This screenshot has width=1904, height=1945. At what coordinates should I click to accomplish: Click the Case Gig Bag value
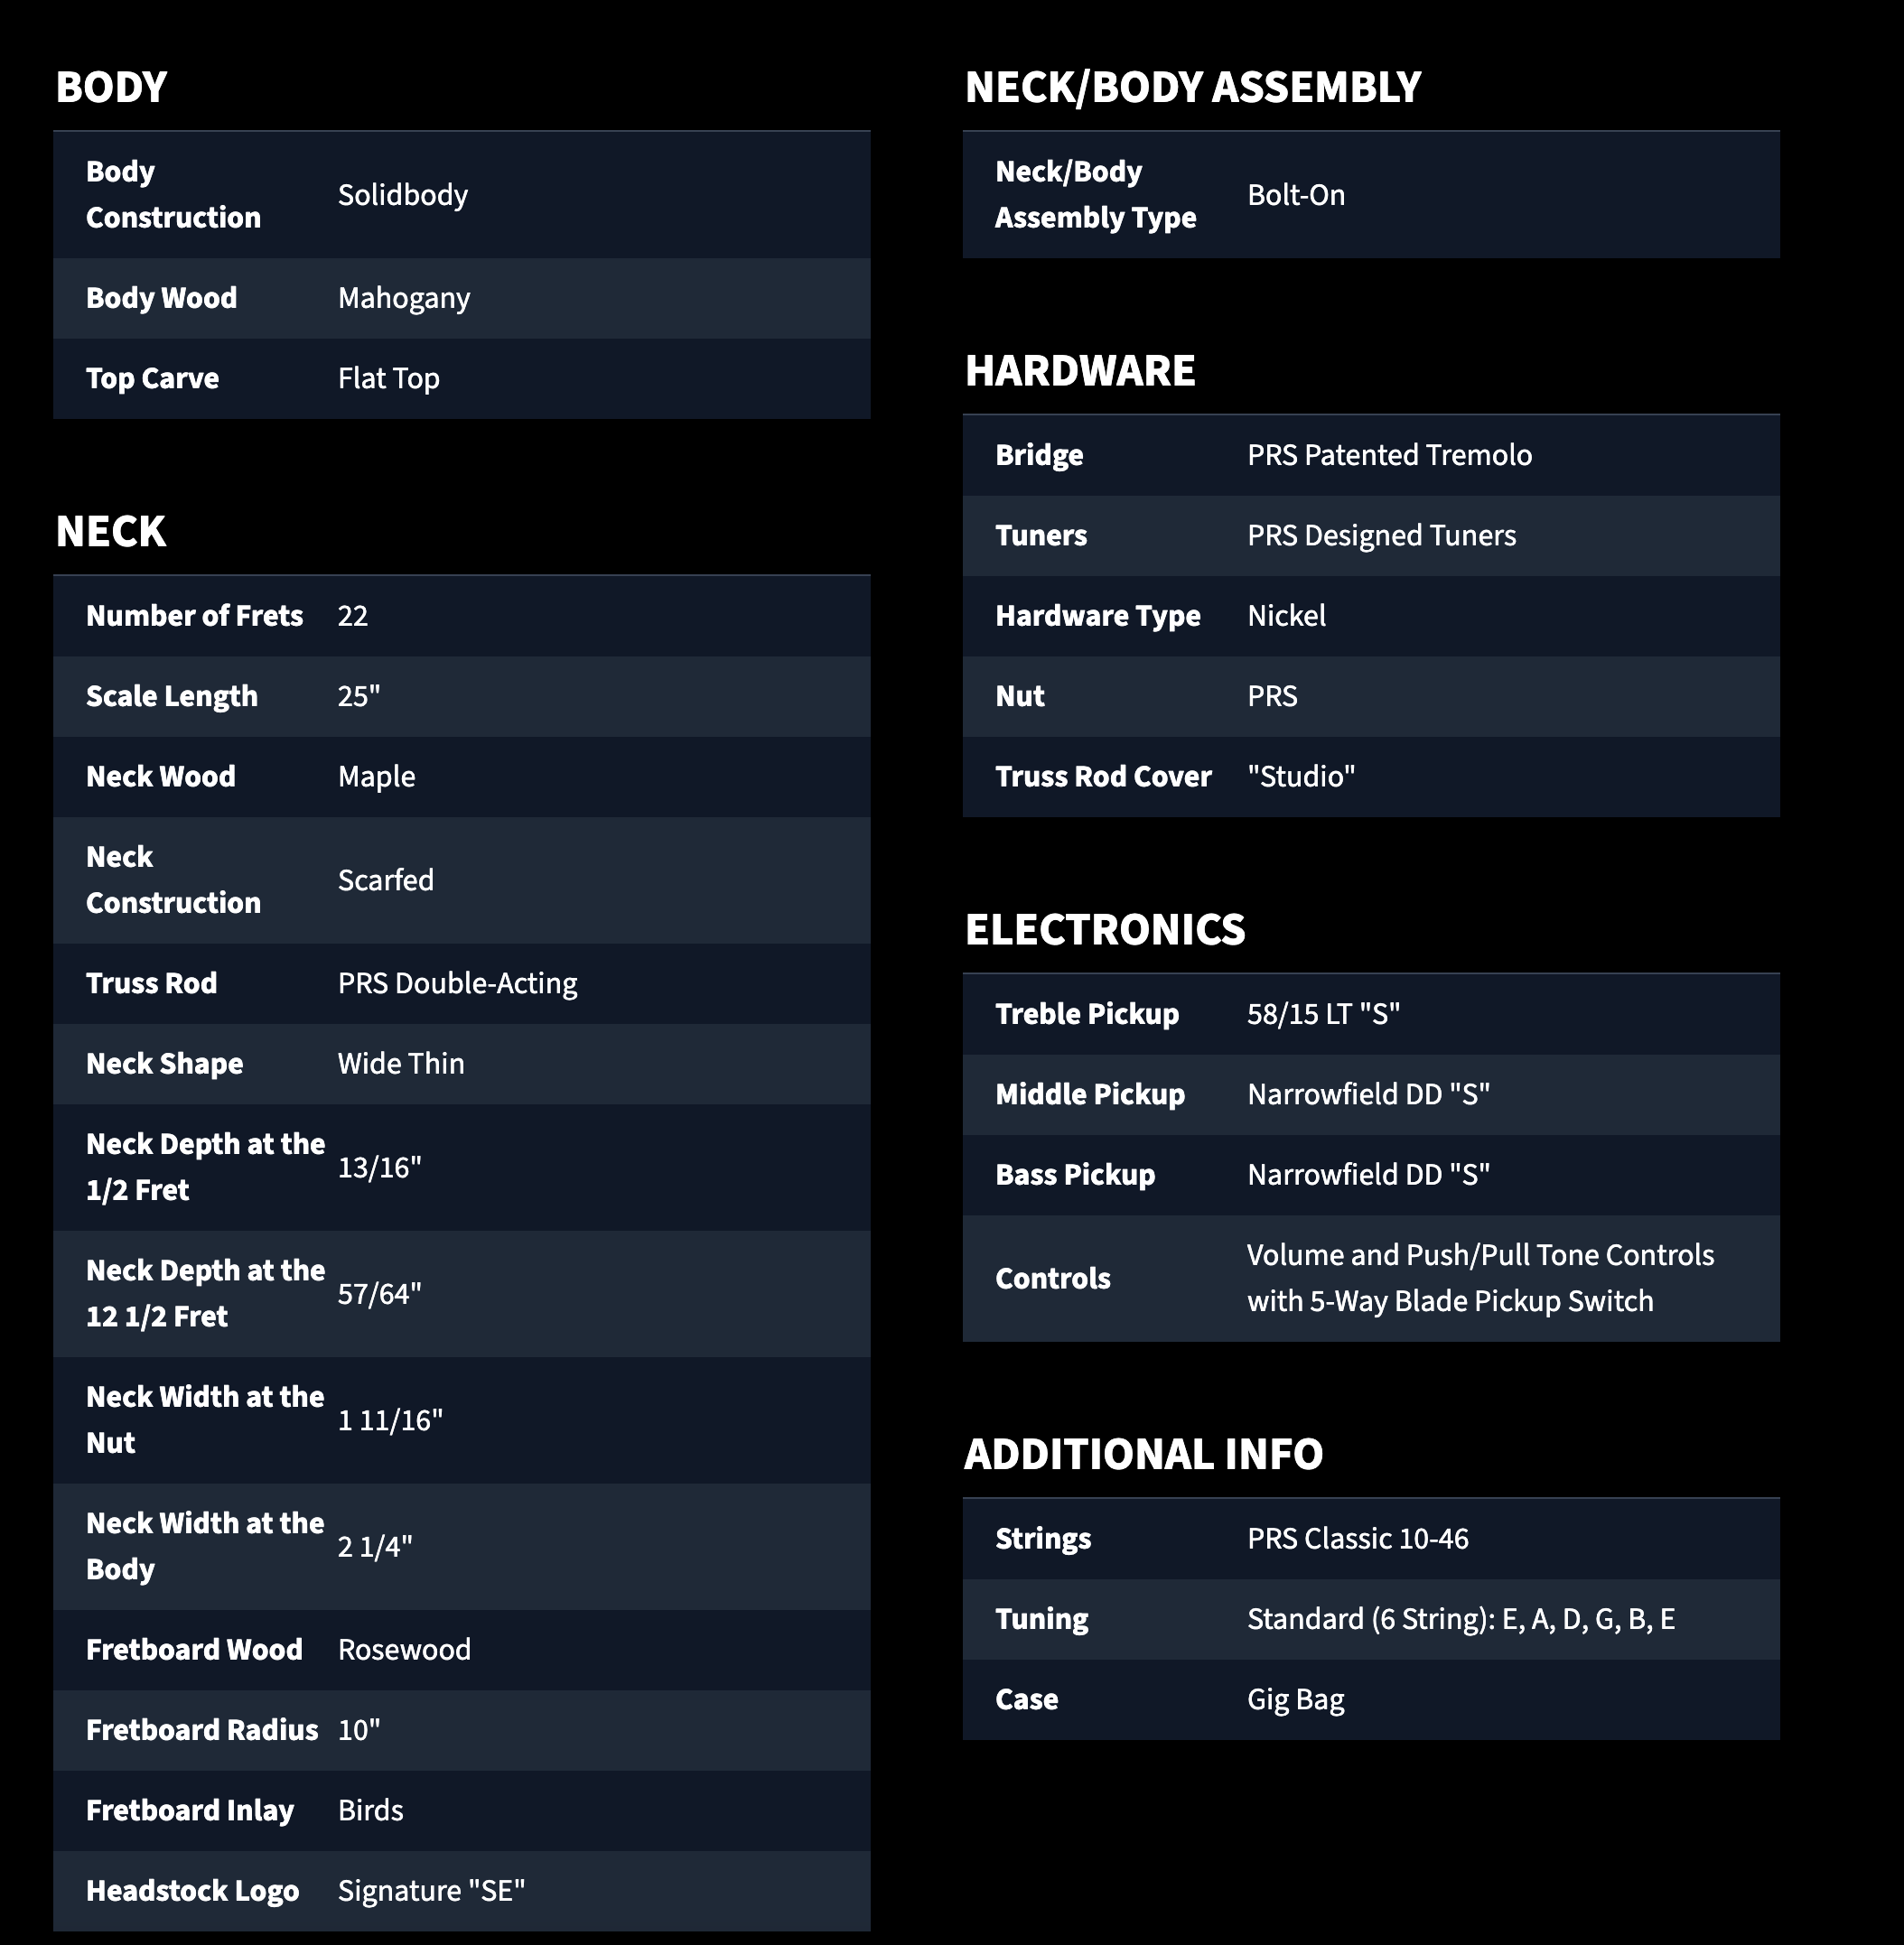click(x=1296, y=1699)
